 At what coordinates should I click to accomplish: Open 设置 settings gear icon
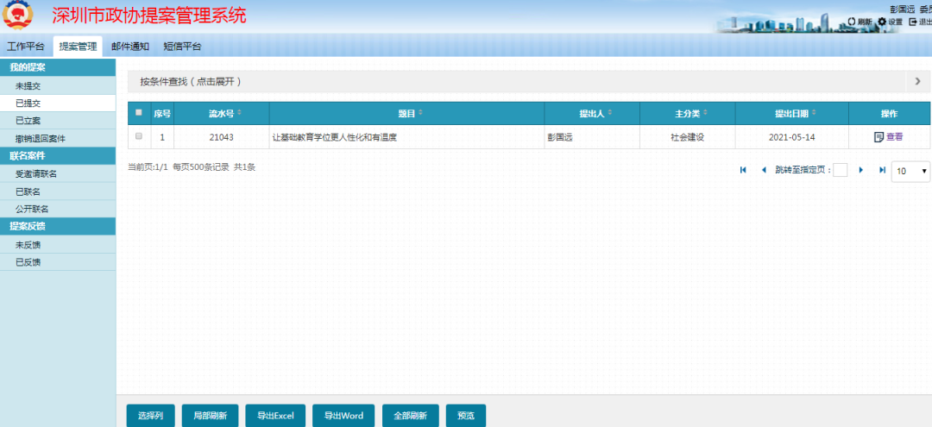click(x=882, y=22)
